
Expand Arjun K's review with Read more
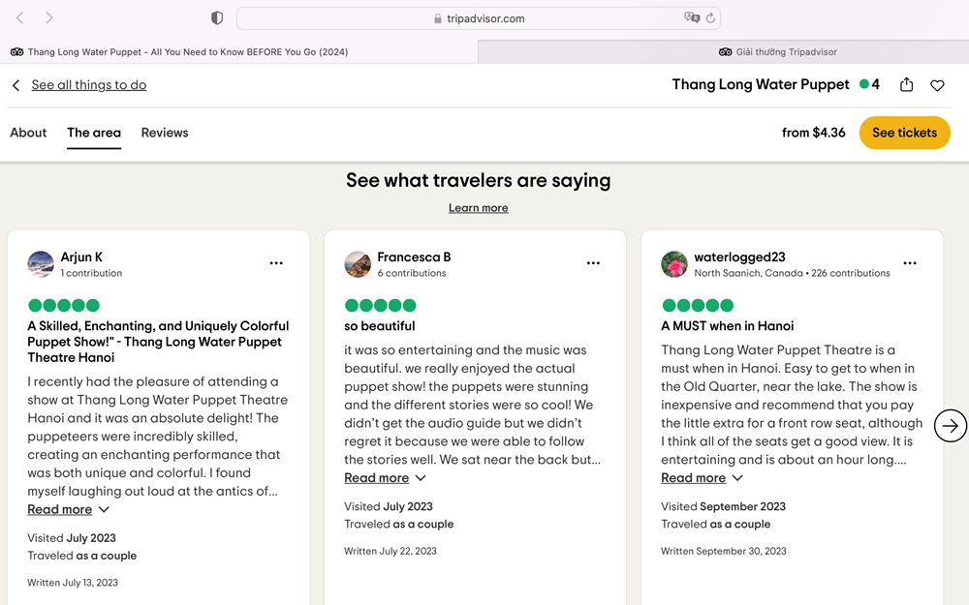click(60, 510)
